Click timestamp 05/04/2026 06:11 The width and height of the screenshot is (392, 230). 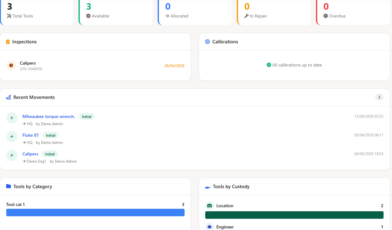point(369,135)
